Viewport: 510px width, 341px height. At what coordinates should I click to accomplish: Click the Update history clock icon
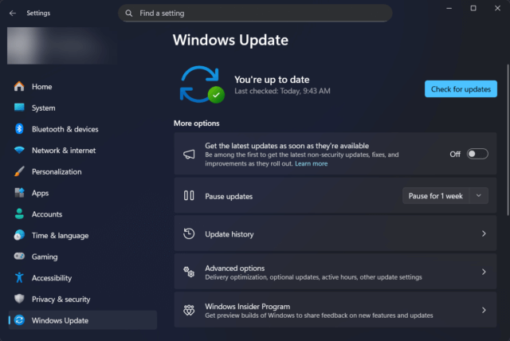tap(189, 233)
